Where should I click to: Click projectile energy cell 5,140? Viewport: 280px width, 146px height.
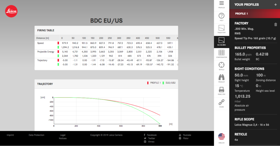(65, 52)
